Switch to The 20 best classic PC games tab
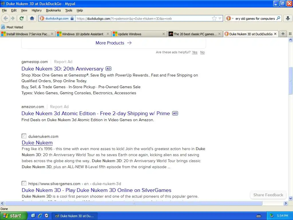 click(x=195, y=34)
